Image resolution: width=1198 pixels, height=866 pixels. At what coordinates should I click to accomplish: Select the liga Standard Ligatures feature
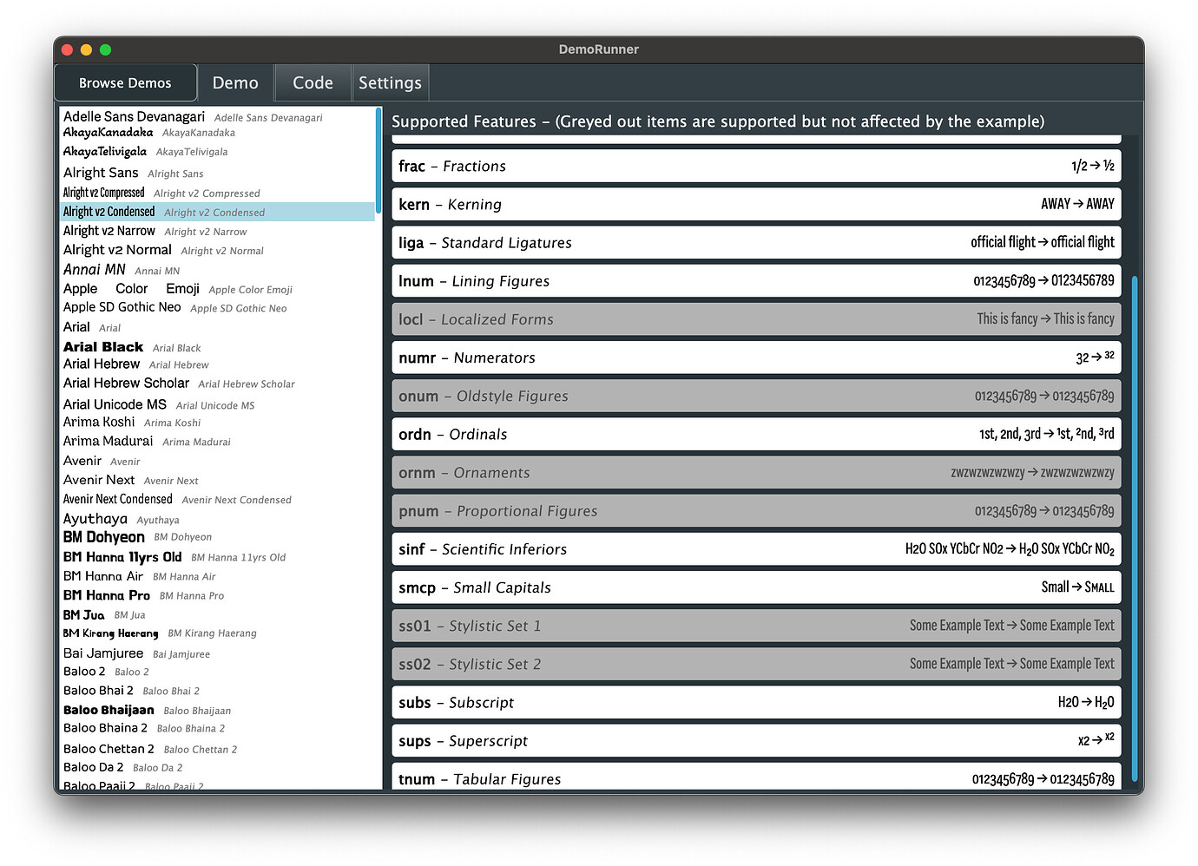click(755, 242)
